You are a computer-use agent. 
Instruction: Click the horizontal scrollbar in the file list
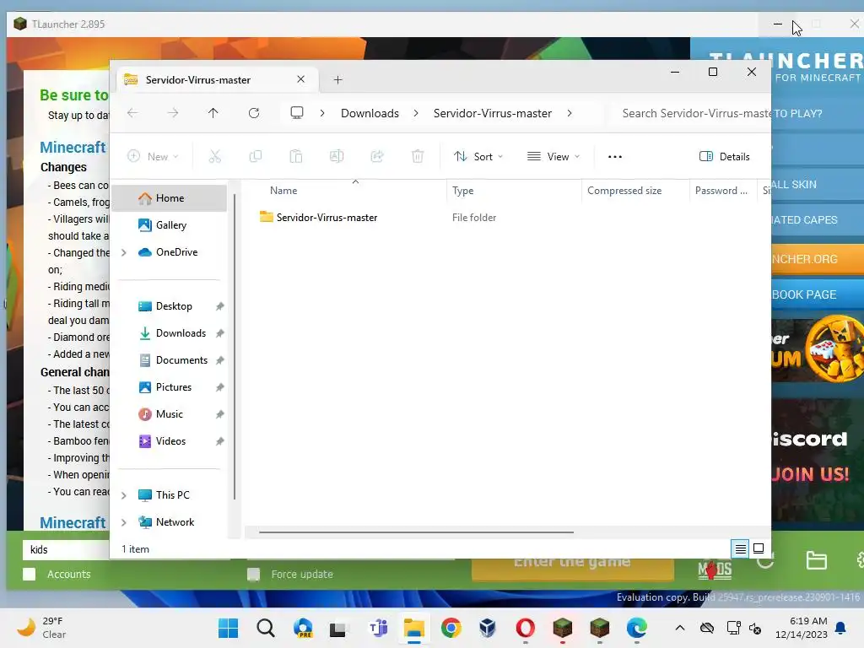click(416, 532)
